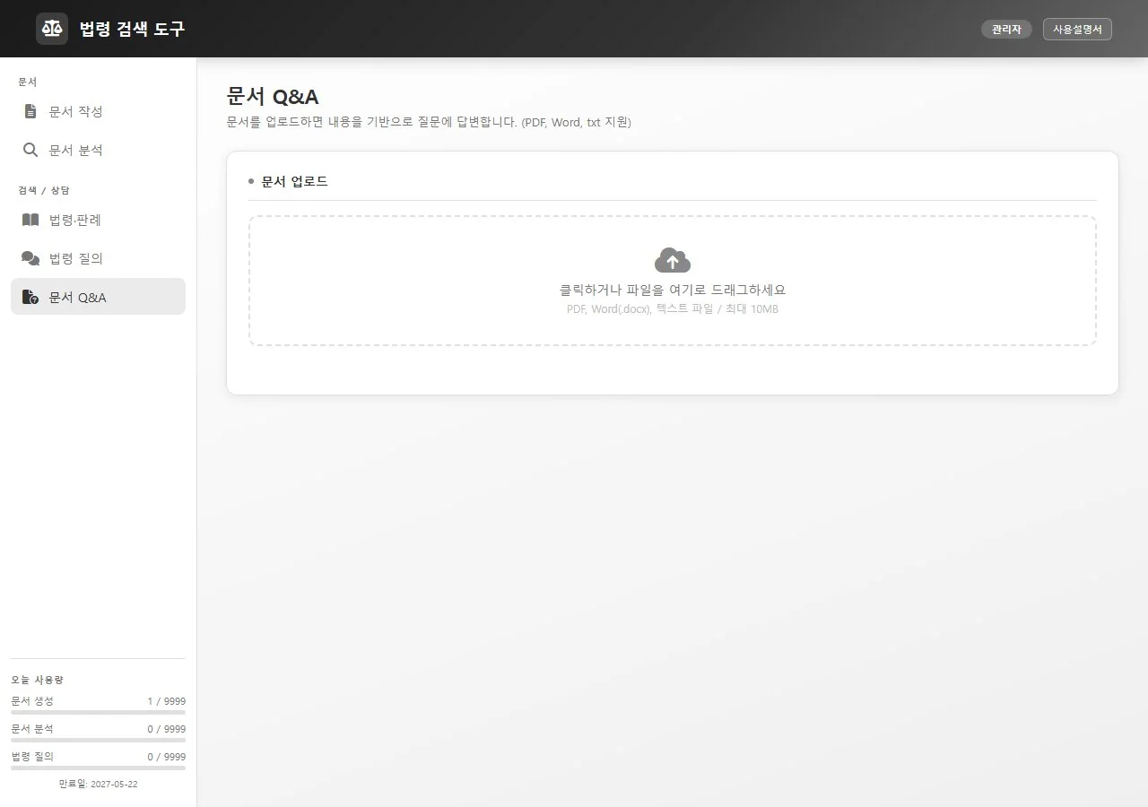This screenshot has height=807, width=1148.
Task: Click the page description about PDF, Word, txt 지원
Action: tap(429, 122)
